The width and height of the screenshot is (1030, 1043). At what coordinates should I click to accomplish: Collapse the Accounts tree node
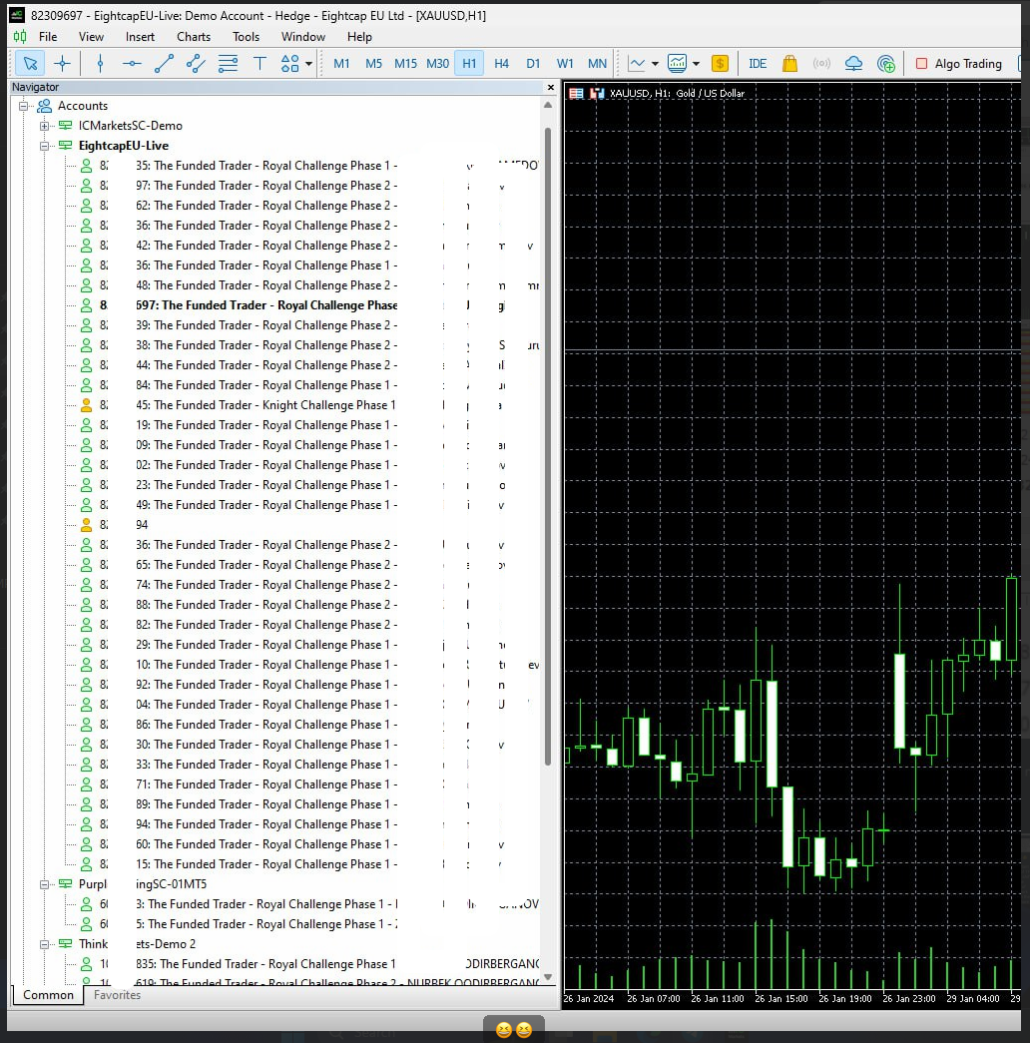pos(23,106)
